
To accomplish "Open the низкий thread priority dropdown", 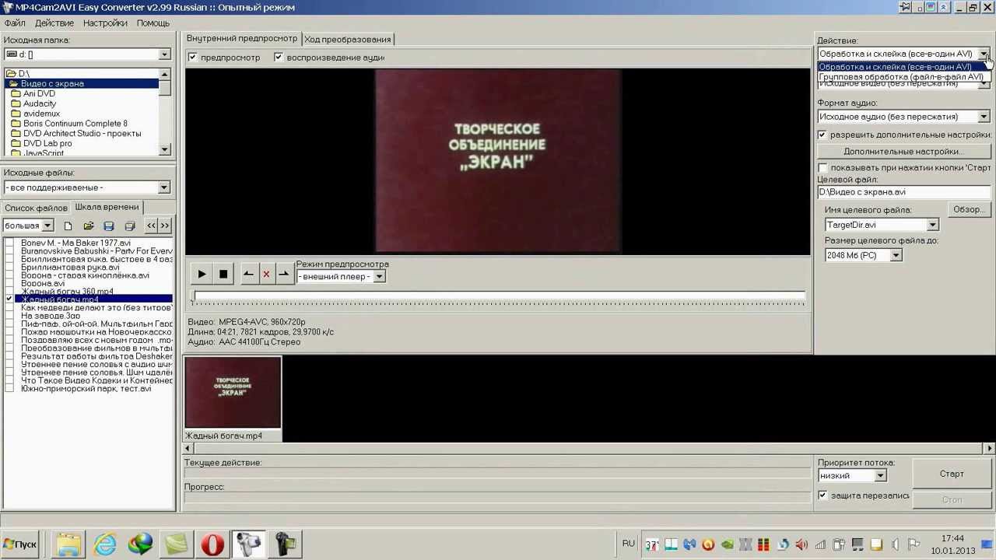I will (x=880, y=475).
